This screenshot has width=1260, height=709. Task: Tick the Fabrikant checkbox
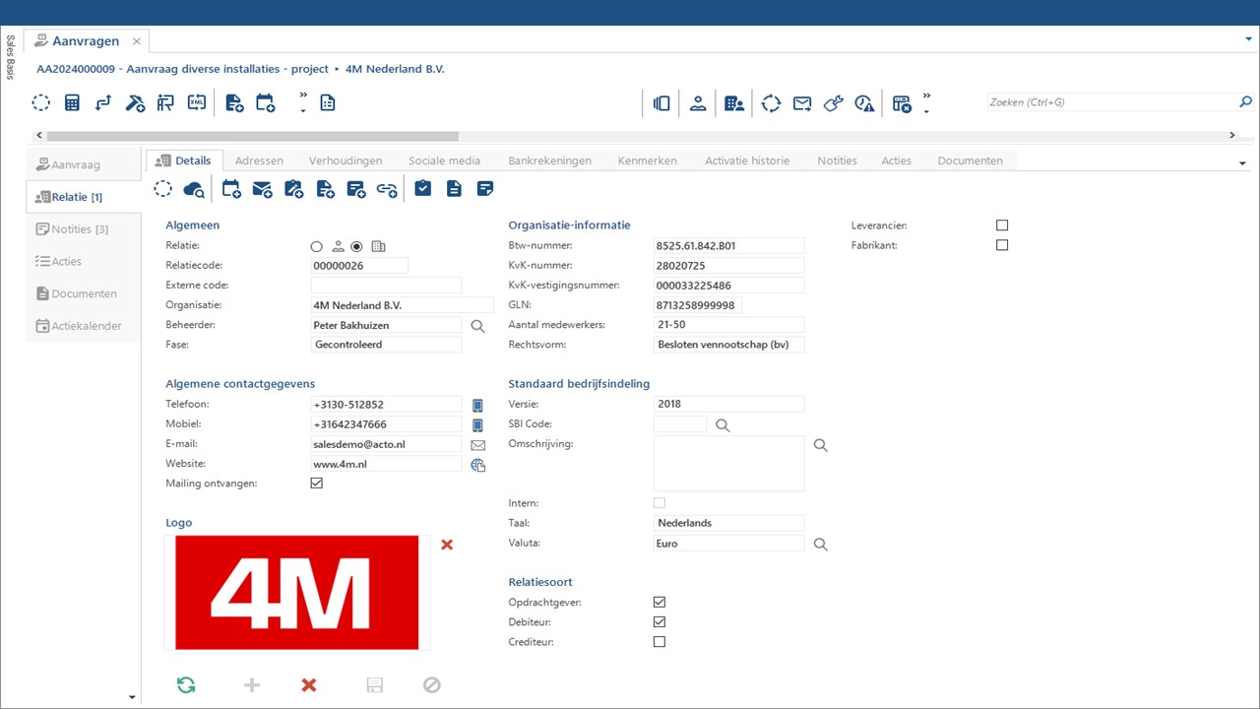click(x=1002, y=245)
